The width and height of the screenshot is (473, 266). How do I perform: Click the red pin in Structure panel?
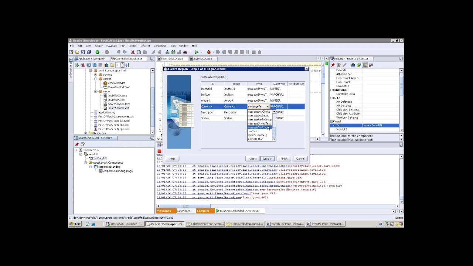77,144
